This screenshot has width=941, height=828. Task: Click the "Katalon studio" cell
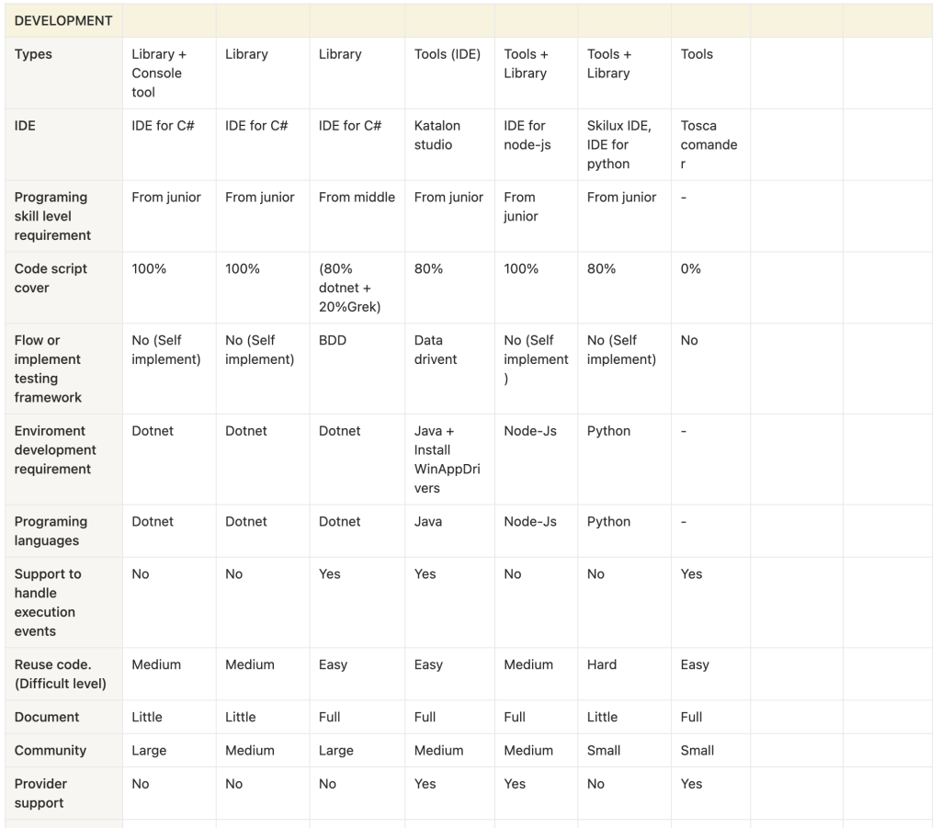coord(437,135)
